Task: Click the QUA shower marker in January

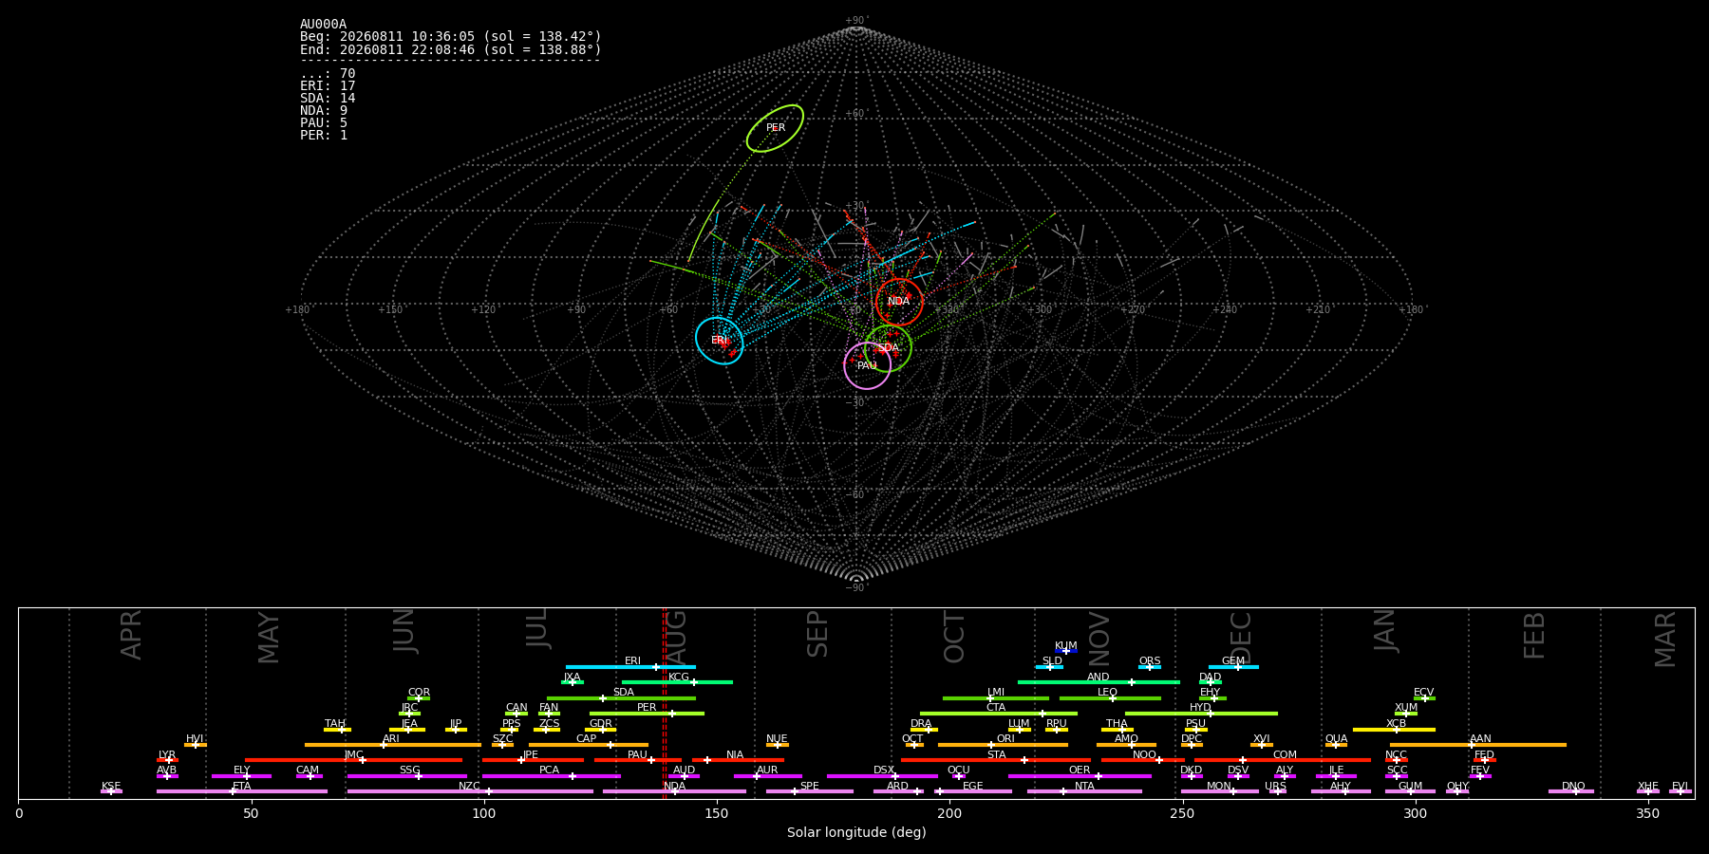Action: (1336, 745)
